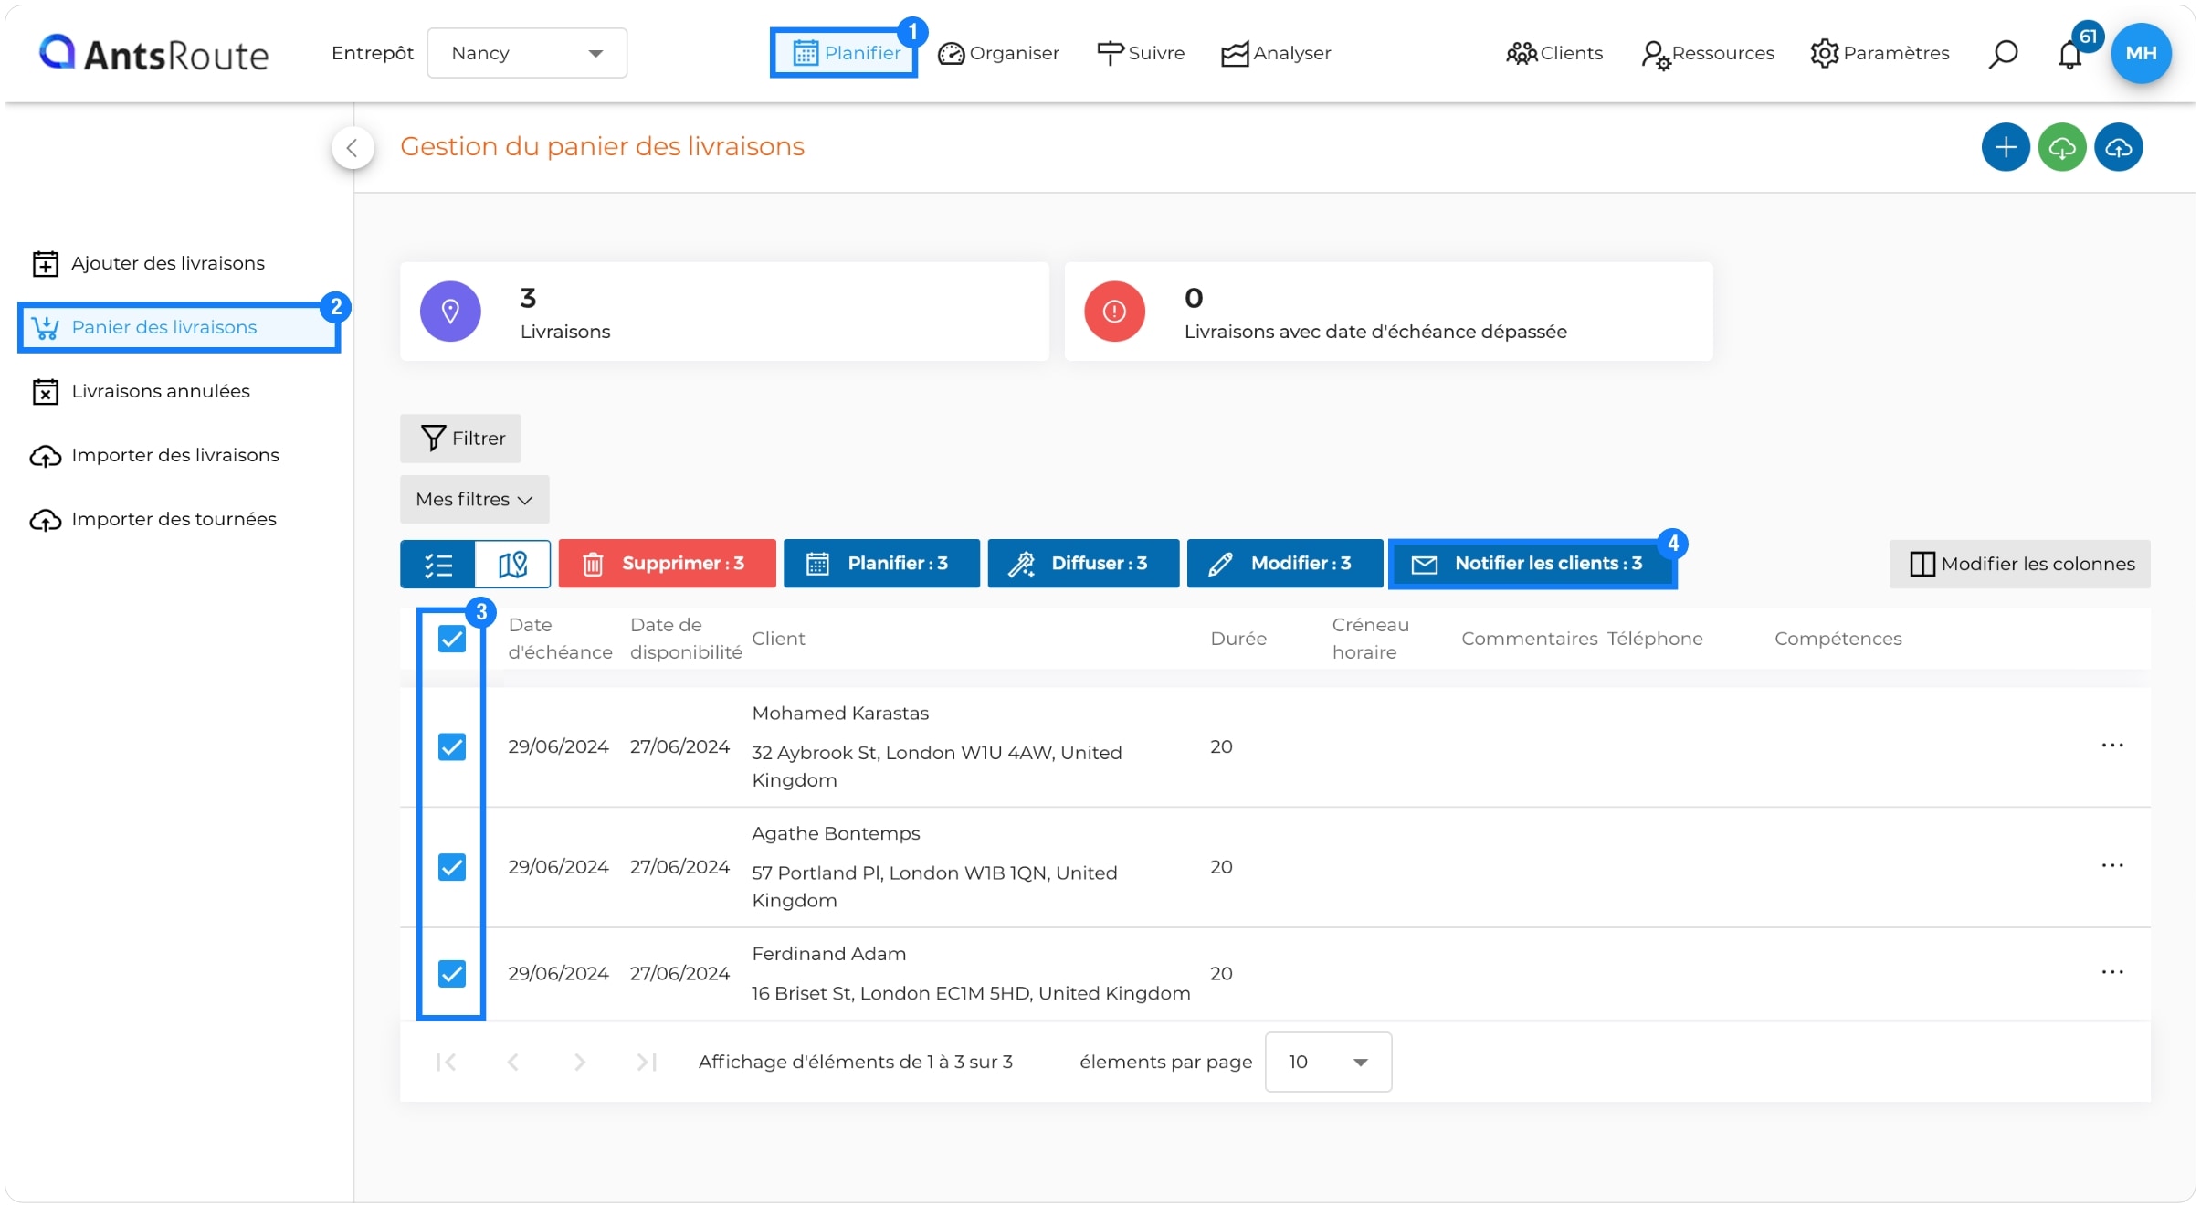Viewport: 2201px width, 1206px height.
Task: Click client name Agathe Bontemps
Action: pos(836,833)
